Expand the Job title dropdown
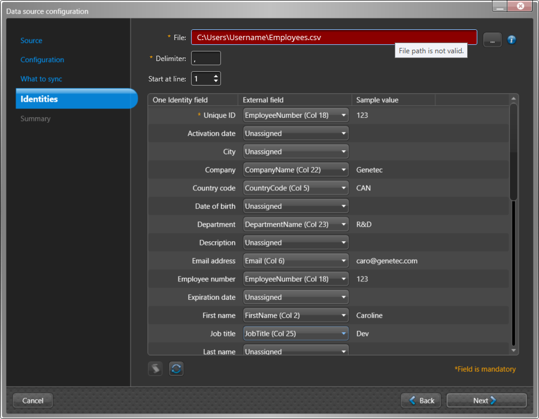Image resolution: width=539 pixels, height=419 pixels. click(x=342, y=333)
